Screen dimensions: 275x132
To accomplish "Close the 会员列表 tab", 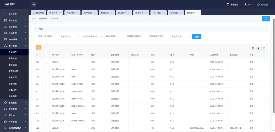I will (198, 13).
